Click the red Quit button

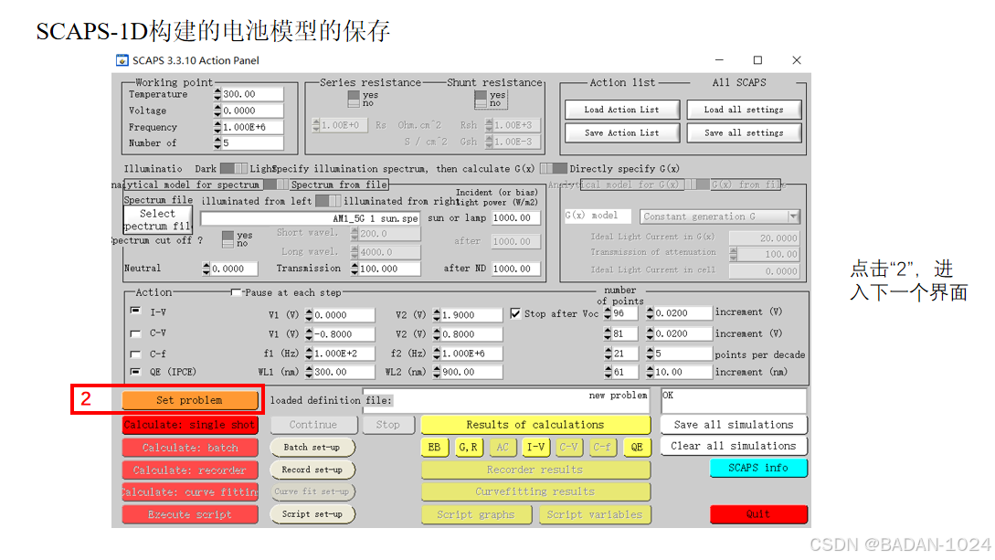(758, 514)
